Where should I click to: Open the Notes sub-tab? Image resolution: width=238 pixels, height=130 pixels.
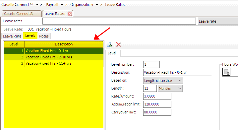click(x=44, y=36)
